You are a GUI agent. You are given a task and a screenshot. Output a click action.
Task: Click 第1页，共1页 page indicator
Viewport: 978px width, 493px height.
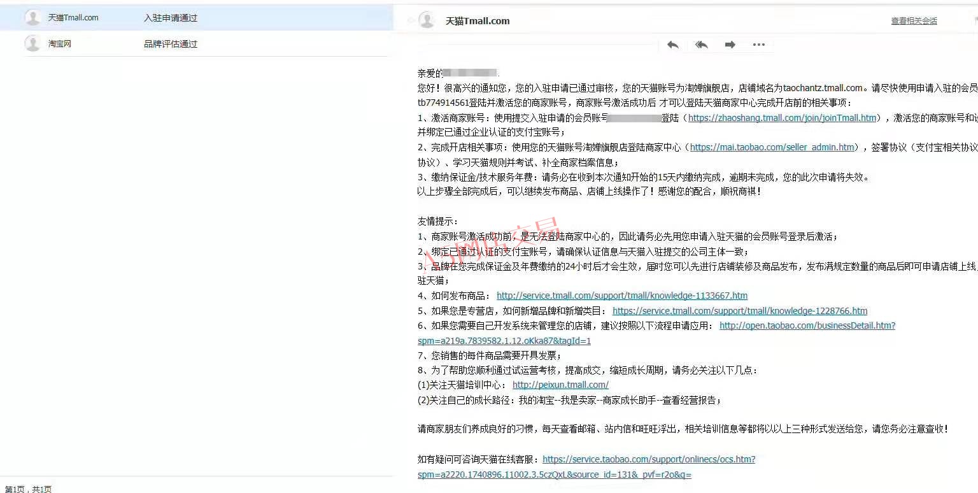pyautogui.click(x=28, y=489)
